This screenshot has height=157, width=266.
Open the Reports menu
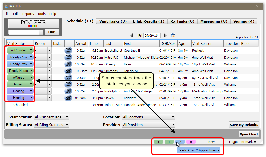pos(28,14)
